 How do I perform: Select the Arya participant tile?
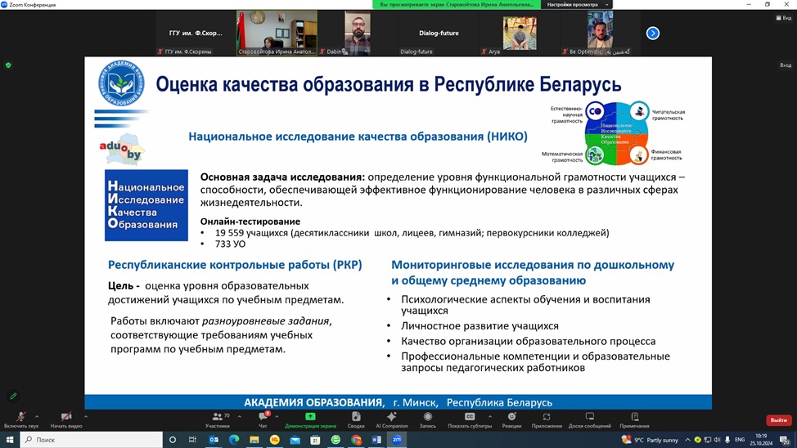coord(520,33)
